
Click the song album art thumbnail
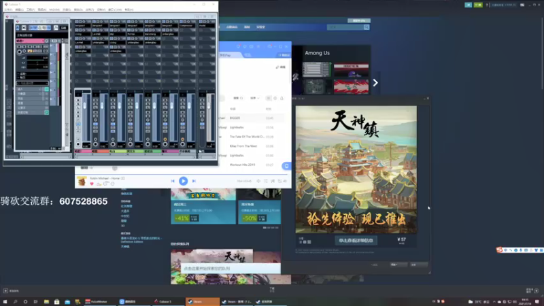pos(82,181)
